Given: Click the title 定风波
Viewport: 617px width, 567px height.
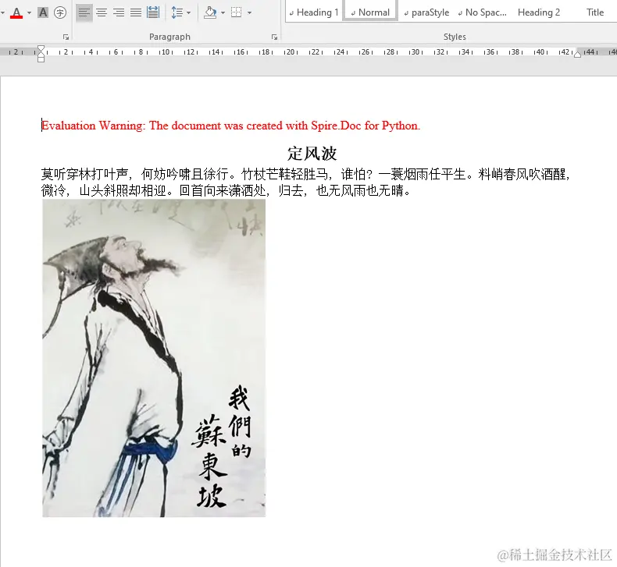Looking at the screenshot, I should 312,153.
